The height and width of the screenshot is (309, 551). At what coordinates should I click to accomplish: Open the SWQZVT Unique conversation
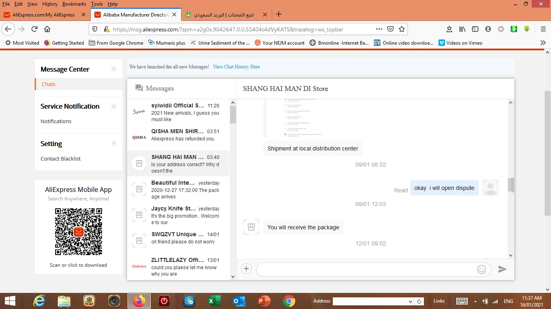pyautogui.click(x=178, y=241)
